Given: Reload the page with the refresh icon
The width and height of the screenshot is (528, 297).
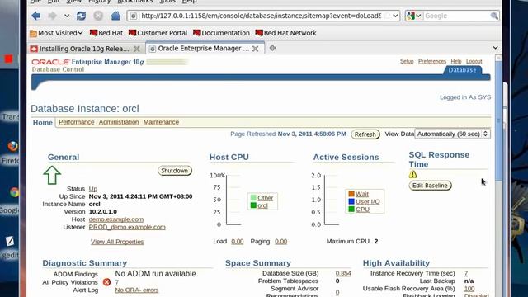Looking at the screenshot, I should pyautogui.click(x=81, y=16).
